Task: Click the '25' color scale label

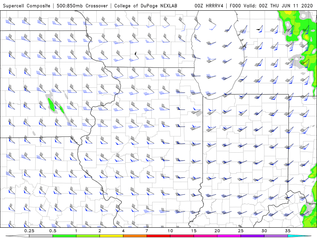Action: [x=241, y=231]
